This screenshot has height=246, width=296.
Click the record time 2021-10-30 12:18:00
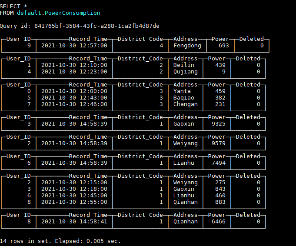point(74,189)
